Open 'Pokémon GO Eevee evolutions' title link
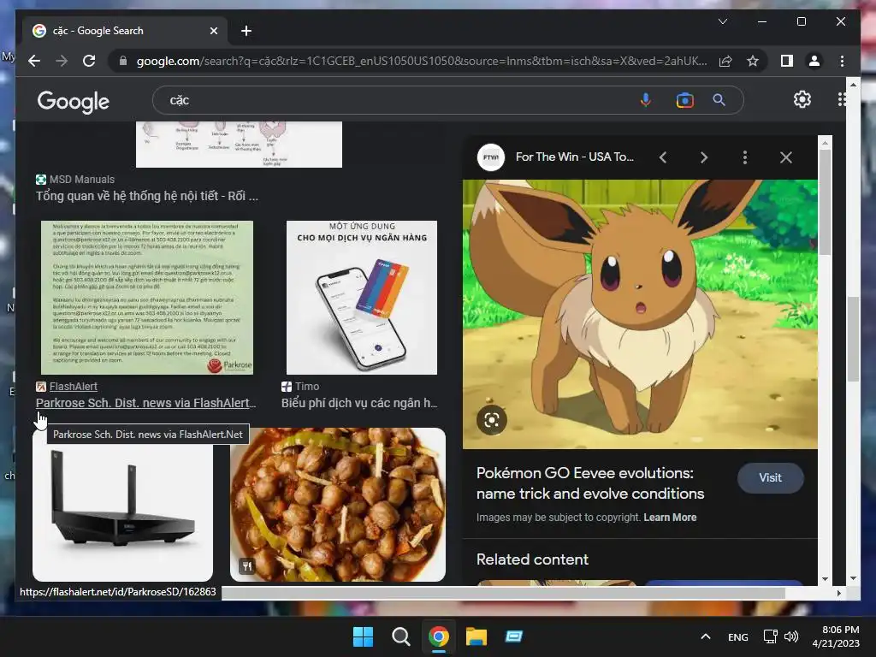This screenshot has height=657, width=876. (590, 483)
